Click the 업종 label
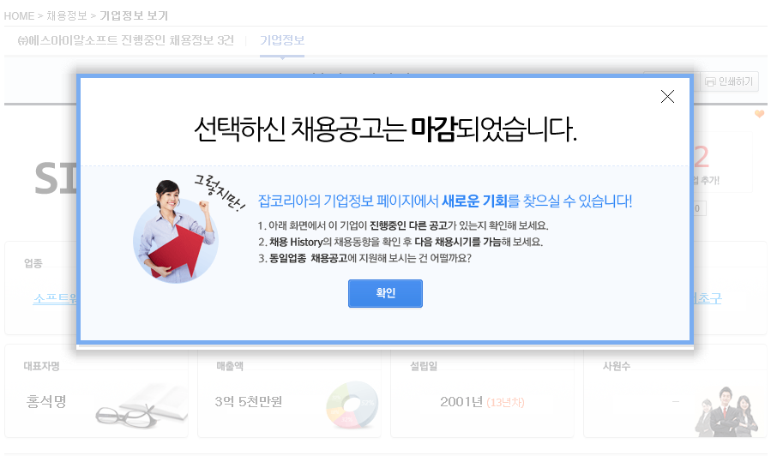 click(33, 263)
